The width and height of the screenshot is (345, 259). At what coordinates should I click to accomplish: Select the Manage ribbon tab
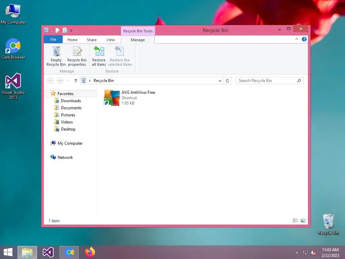[x=138, y=40]
